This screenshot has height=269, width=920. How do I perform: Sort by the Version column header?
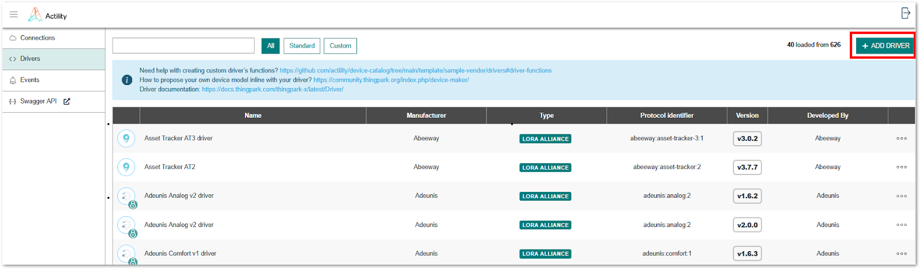(x=747, y=116)
